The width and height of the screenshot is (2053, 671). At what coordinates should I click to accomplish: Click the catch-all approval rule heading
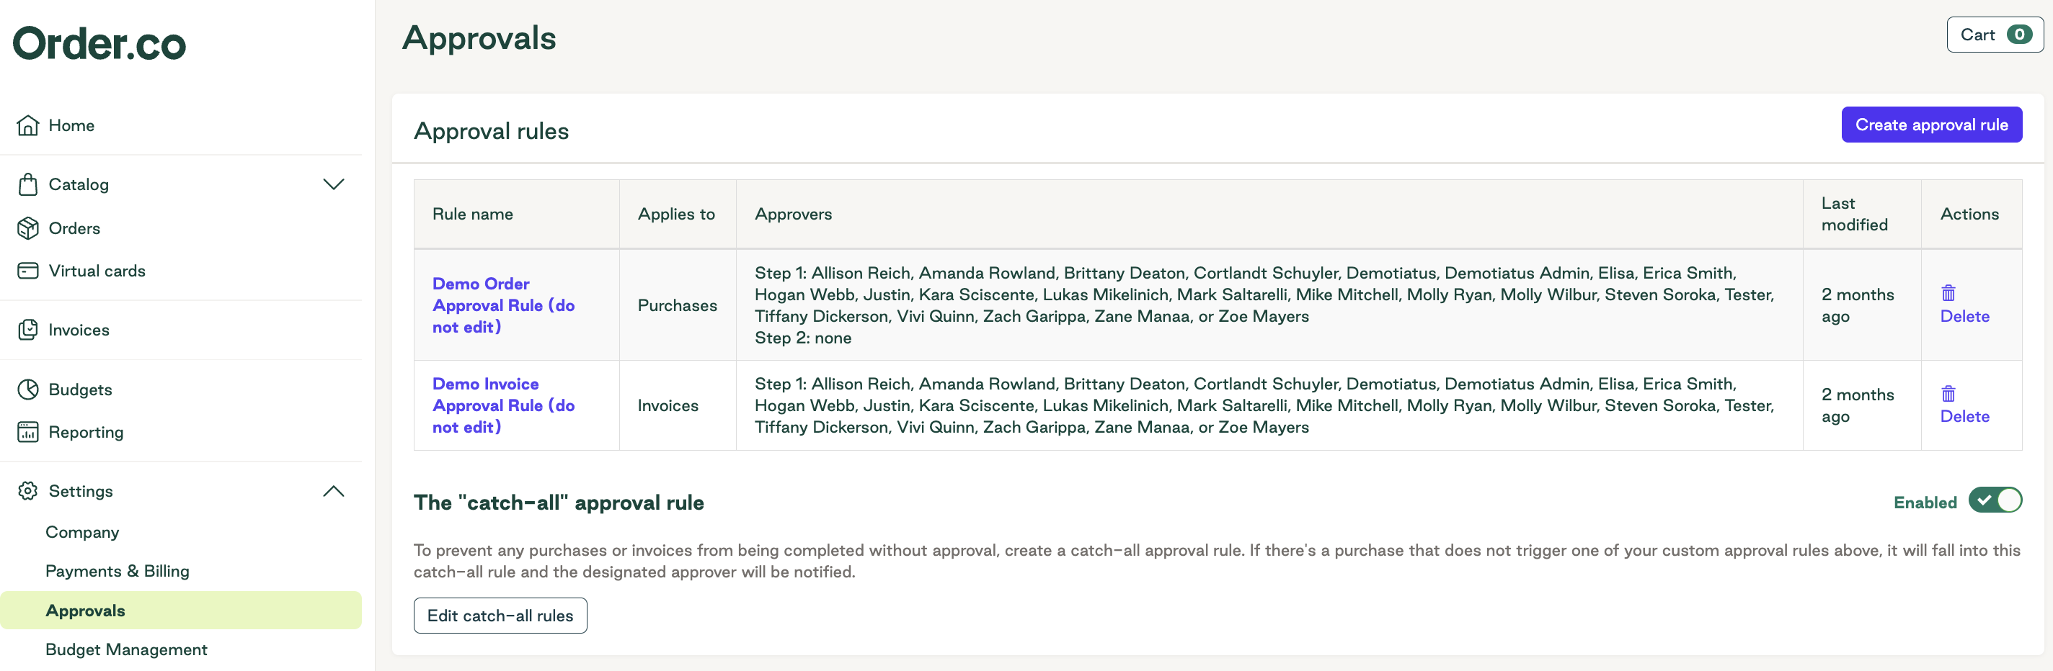point(558,503)
